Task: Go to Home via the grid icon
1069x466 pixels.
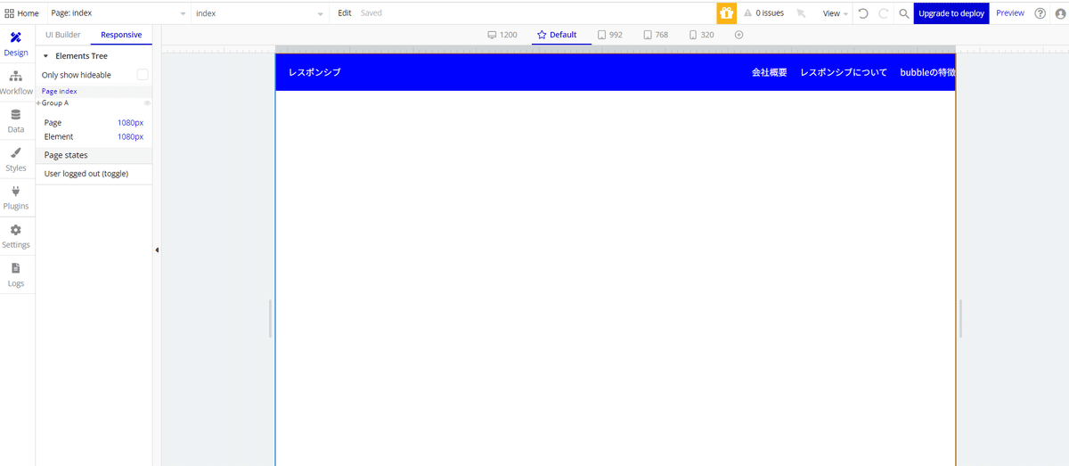Action: (21, 13)
